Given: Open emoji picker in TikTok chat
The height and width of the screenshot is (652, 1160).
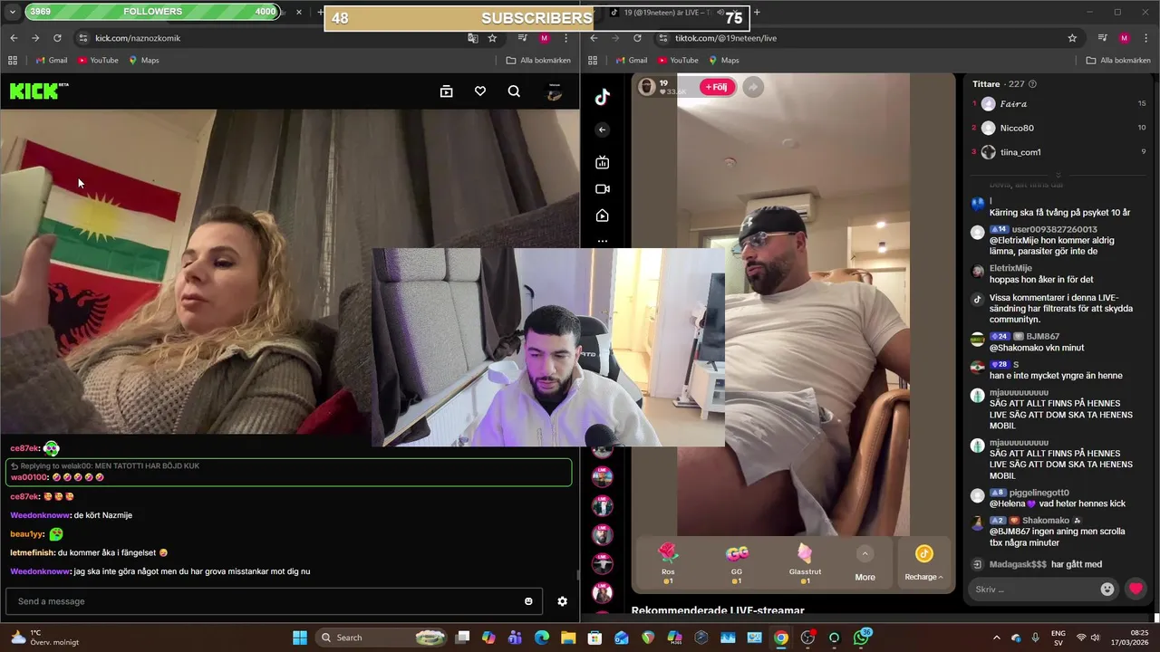Looking at the screenshot, I should pos(1107,589).
